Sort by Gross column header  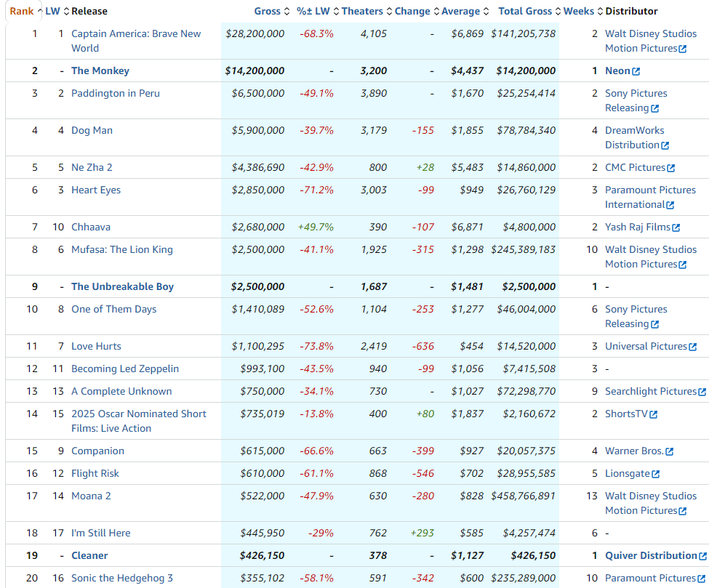click(x=267, y=11)
